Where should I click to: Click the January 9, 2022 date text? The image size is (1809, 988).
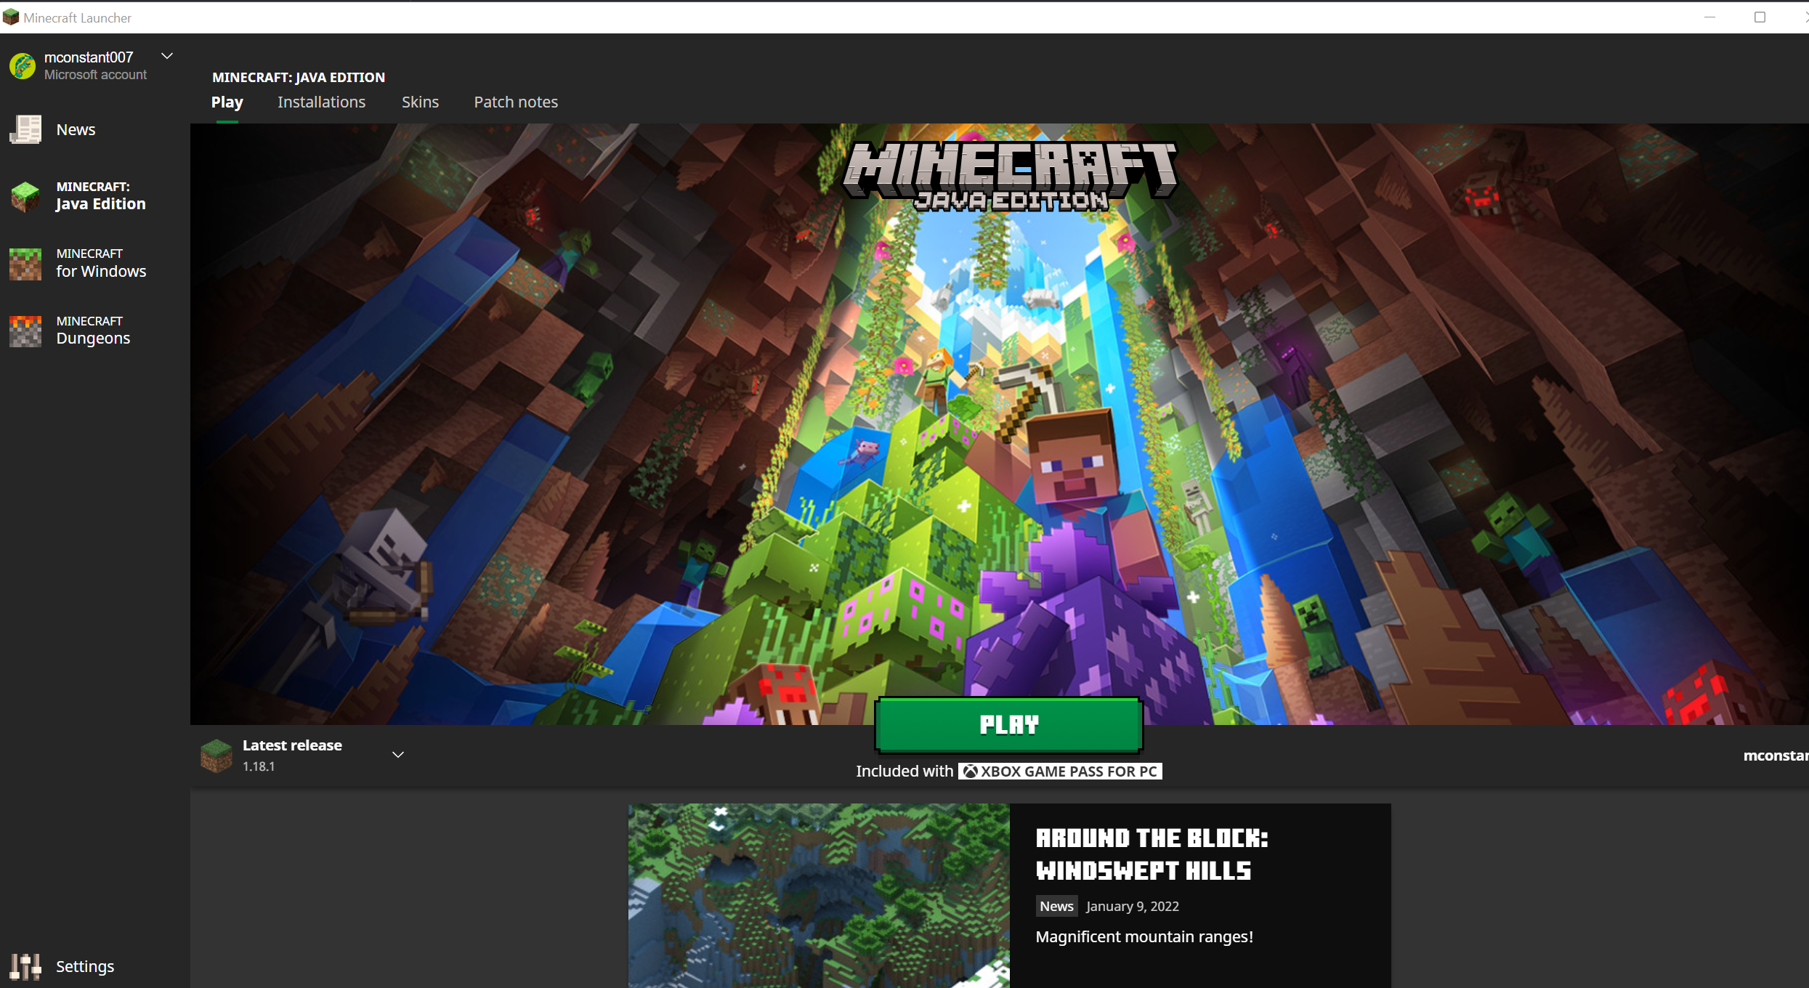[x=1132, y=906]
